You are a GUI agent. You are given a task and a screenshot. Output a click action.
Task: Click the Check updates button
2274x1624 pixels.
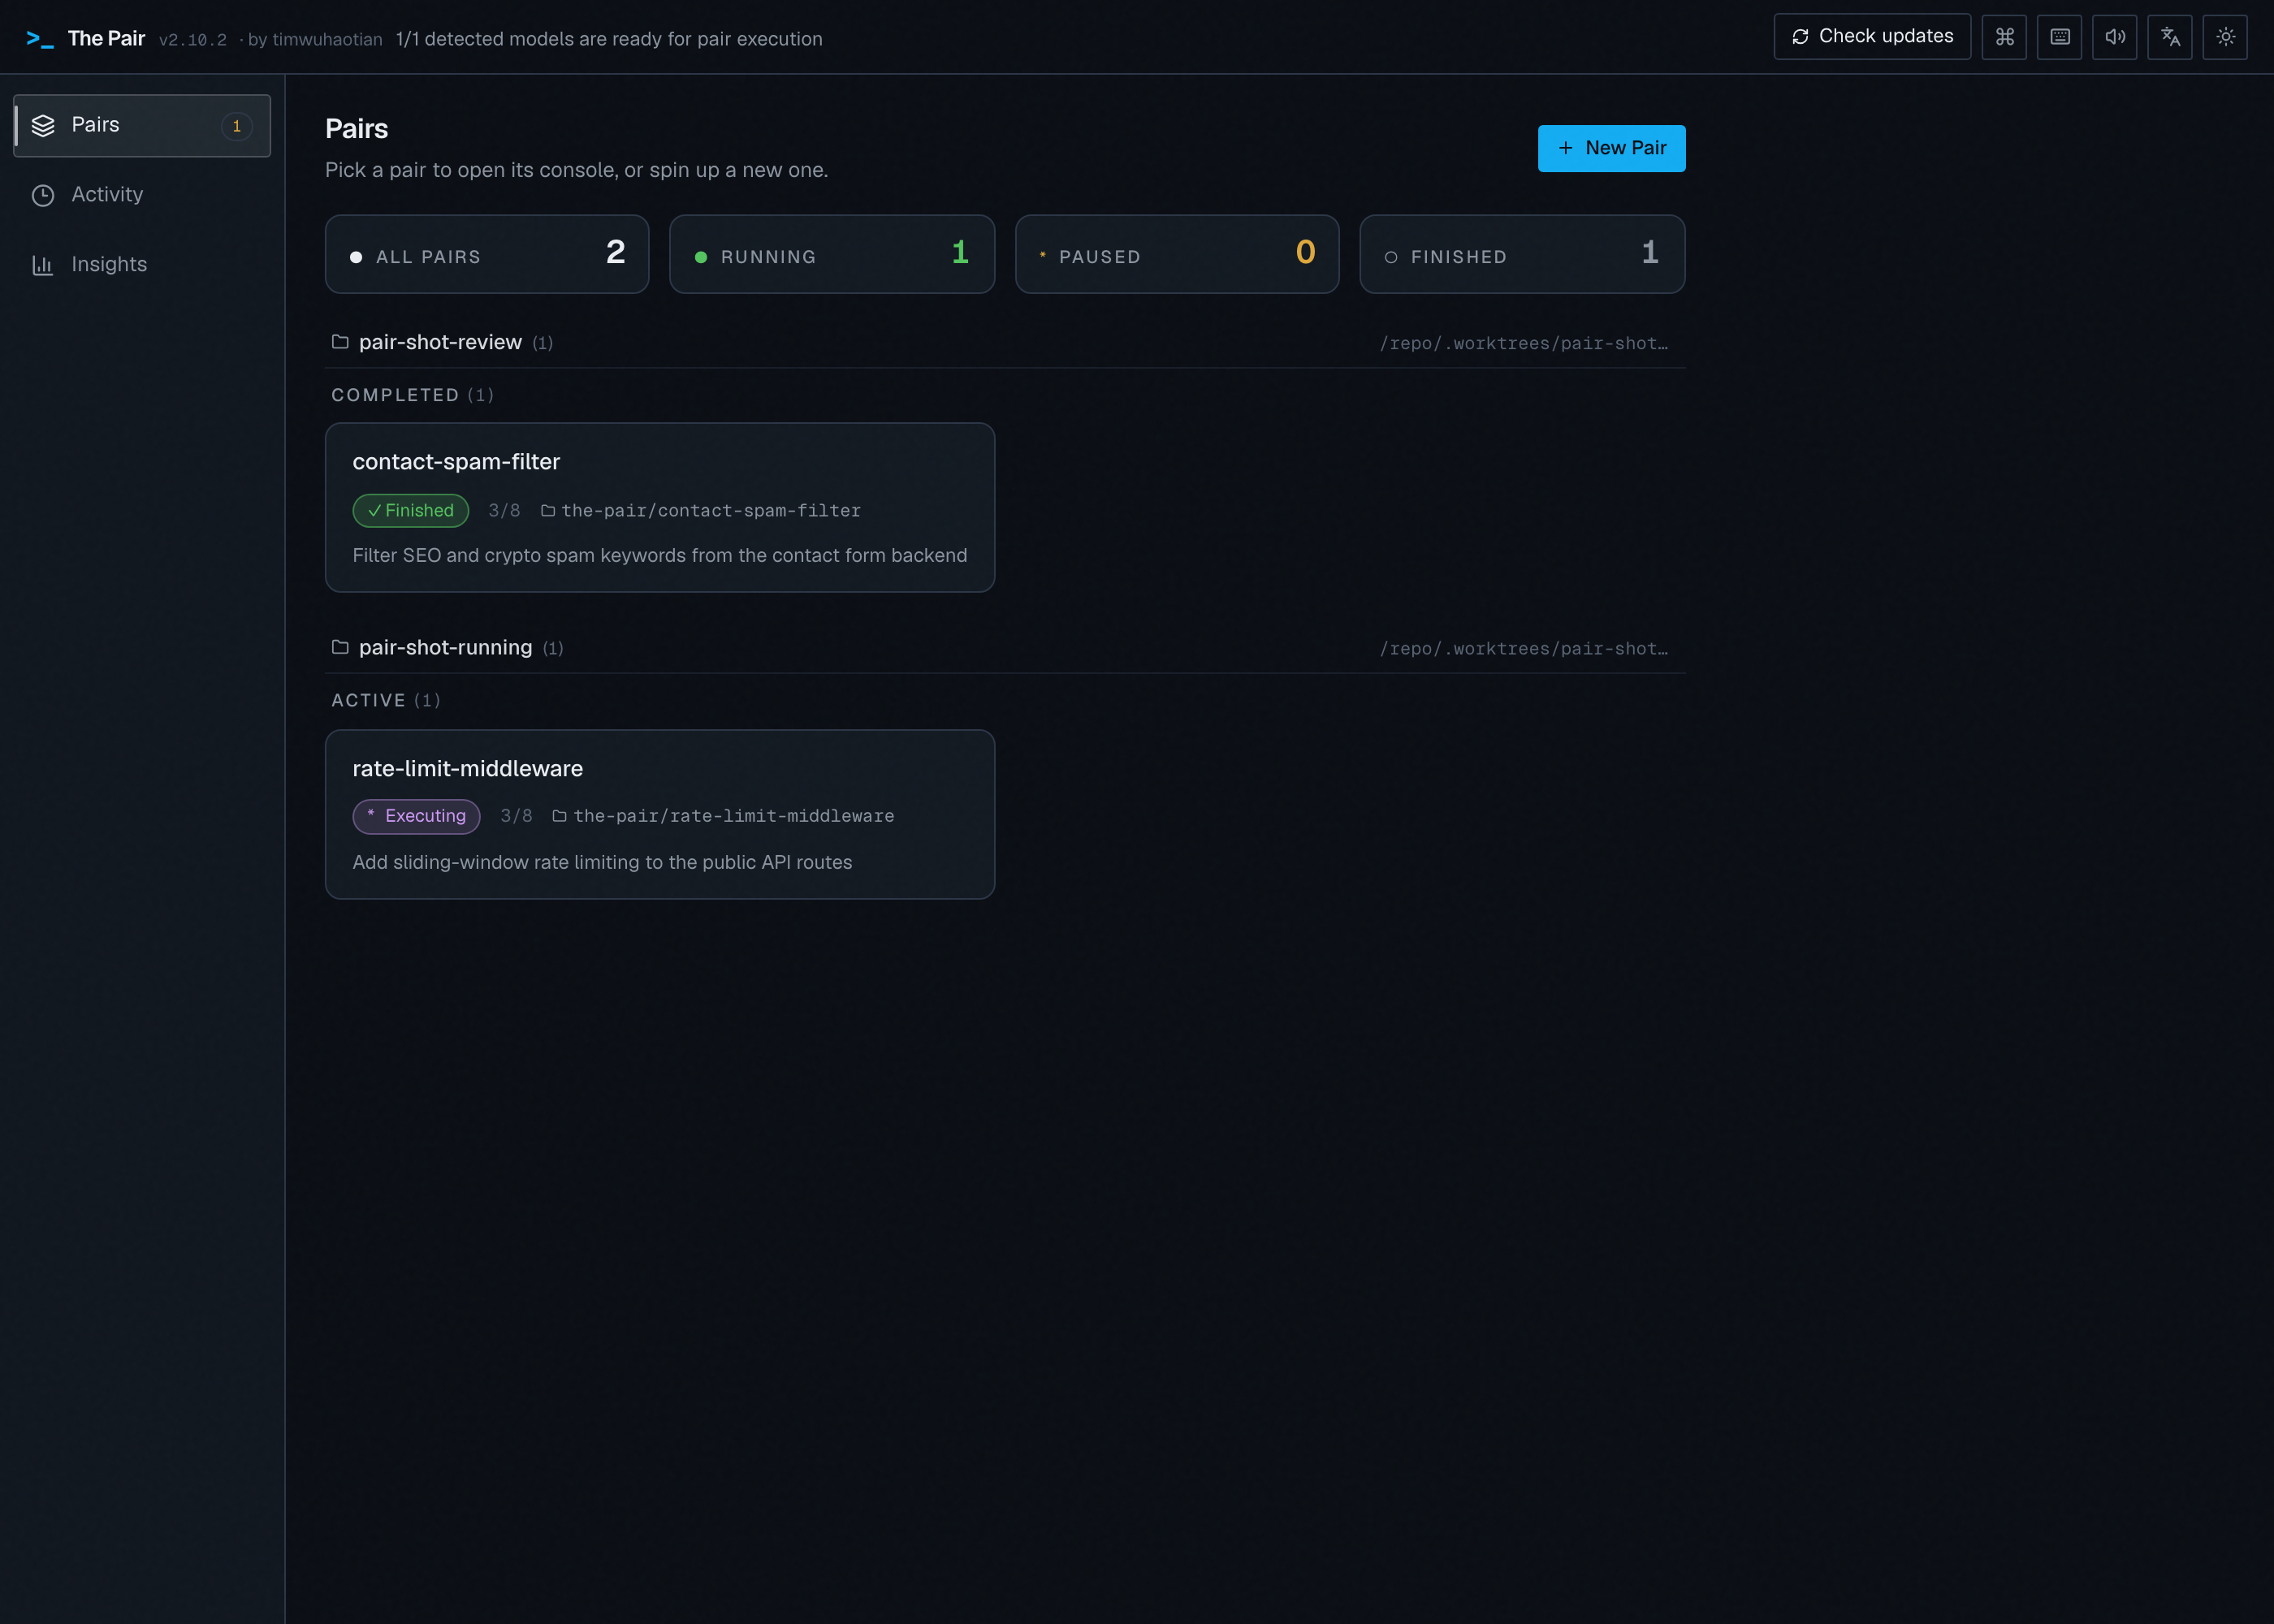[1872, 37]
